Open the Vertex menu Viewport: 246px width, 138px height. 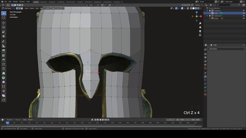48,8
